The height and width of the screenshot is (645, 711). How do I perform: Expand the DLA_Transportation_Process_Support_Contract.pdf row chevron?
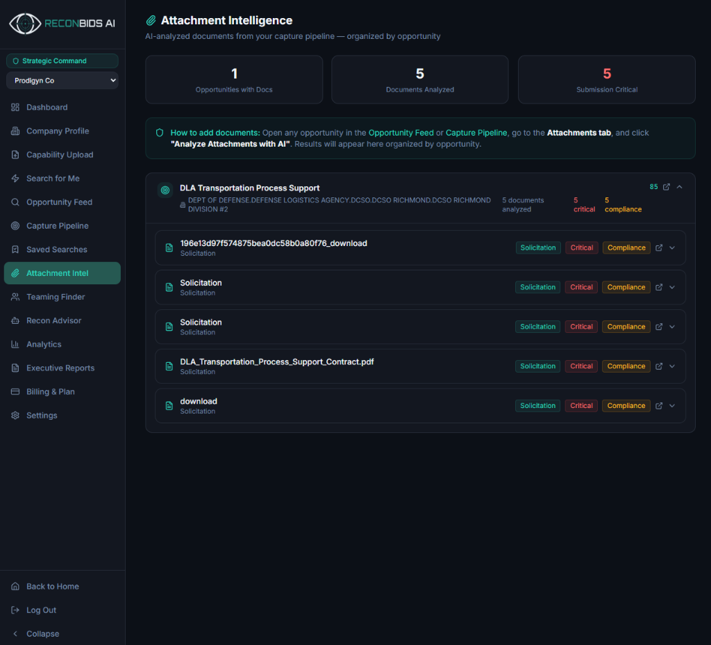click(x=672, y=366)
